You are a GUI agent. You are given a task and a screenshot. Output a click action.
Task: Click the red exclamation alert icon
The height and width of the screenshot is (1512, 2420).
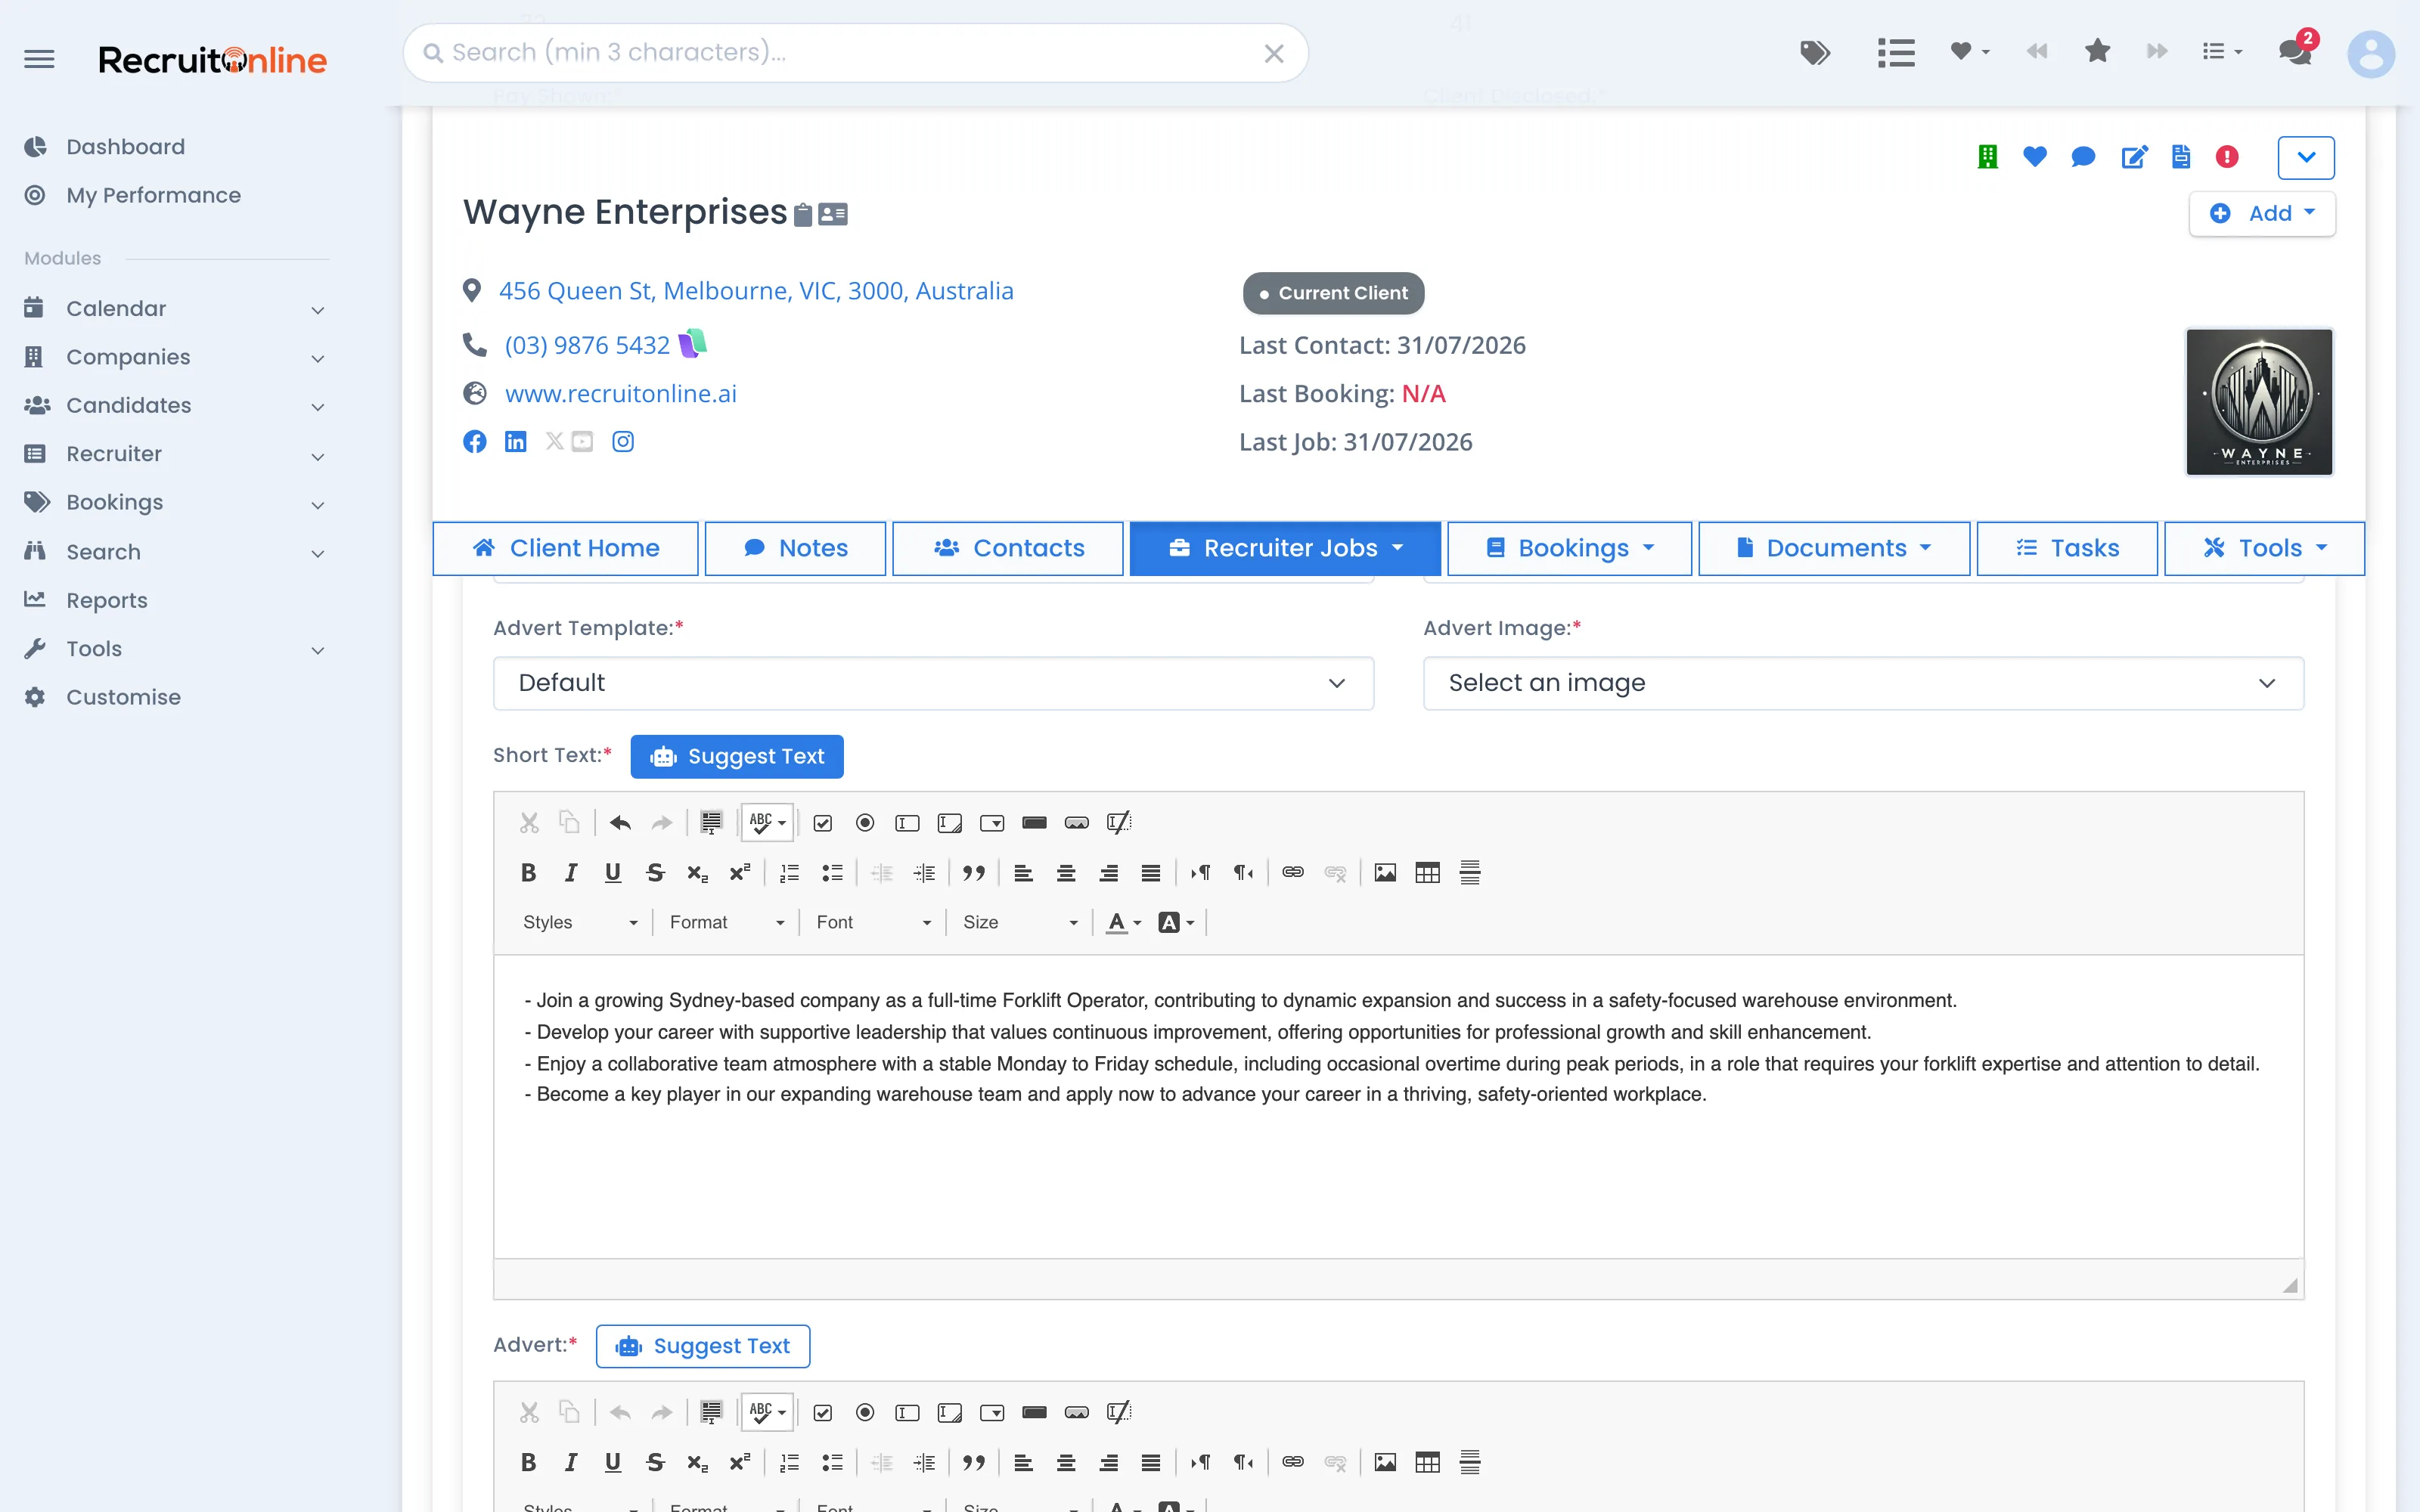click(x=2227, y=157)
